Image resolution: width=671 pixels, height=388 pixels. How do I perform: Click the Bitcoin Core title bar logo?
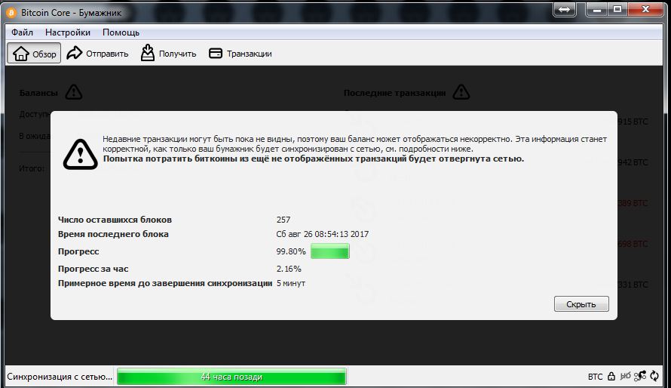point(12,11)
